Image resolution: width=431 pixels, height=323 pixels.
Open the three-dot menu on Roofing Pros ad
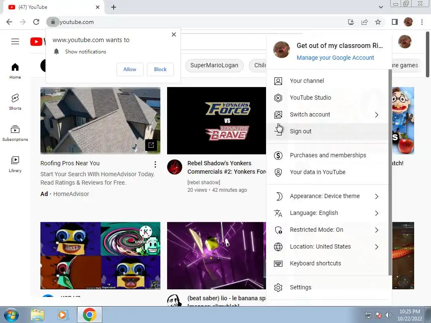(x=155, y=164)
